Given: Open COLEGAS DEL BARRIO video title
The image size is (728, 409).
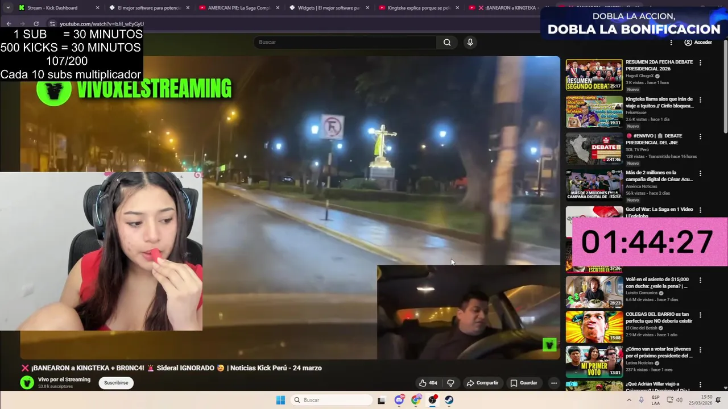Looking at the screenshot, I should (659, 318).
